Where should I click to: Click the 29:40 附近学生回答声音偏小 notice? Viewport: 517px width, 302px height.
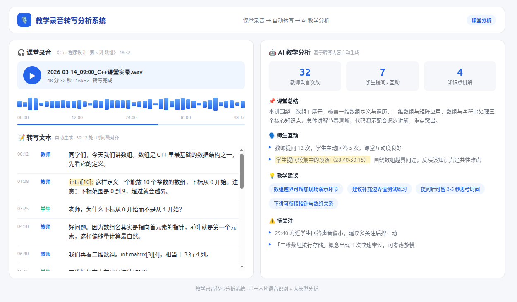pos(336,233)
